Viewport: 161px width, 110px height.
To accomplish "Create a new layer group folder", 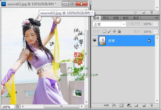I will point(136,105).
